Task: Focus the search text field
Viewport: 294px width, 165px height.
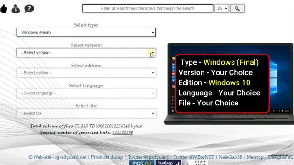Action: pos(148,8)
